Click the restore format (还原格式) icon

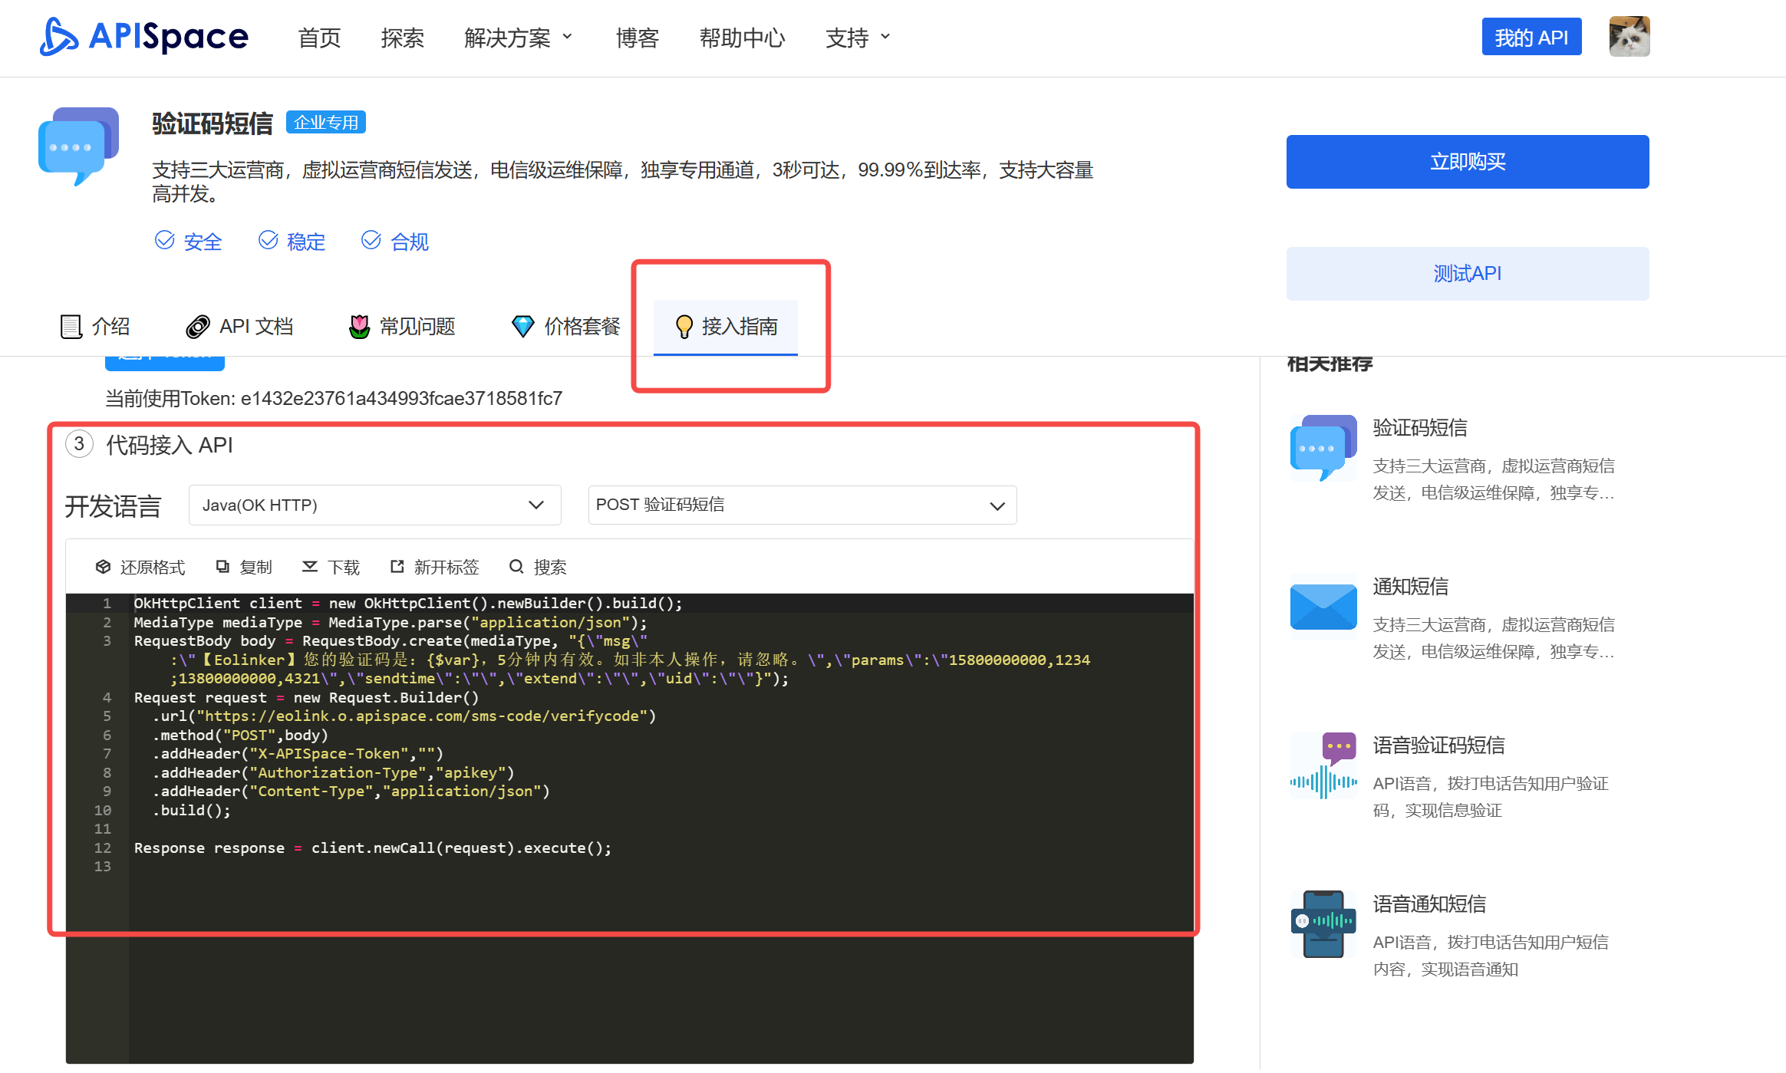point(103,567)
